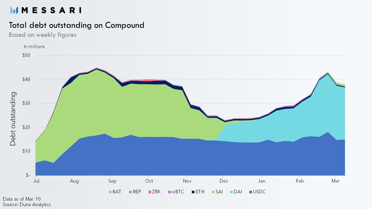Screen dimensions: 372x209
Task: Select the USDC legend swatch
Action: (x=251, y=192)
